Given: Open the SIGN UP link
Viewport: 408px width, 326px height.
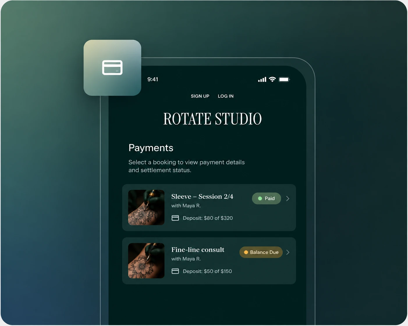Looking at the screenshot, I should pyautogui.click(x=200, y=96).
